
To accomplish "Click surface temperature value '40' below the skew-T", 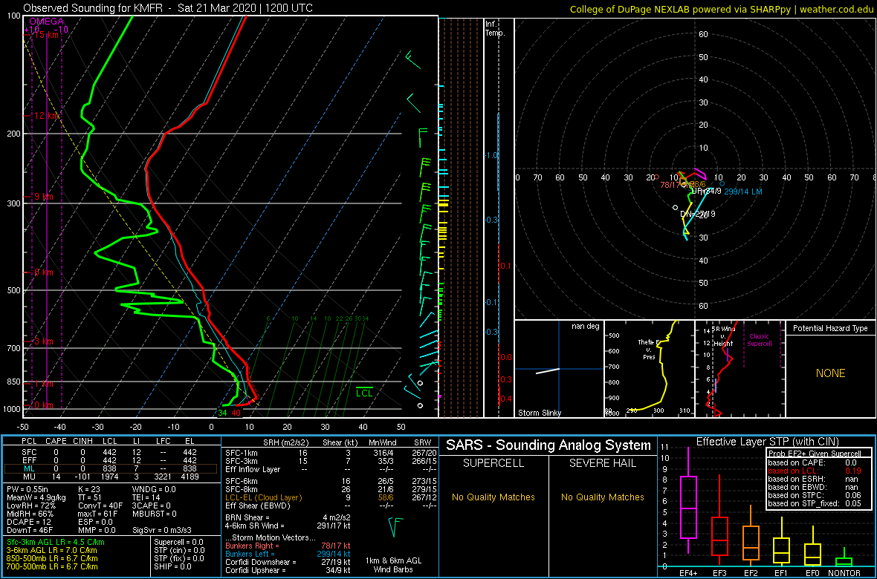I will pos(236,413).
